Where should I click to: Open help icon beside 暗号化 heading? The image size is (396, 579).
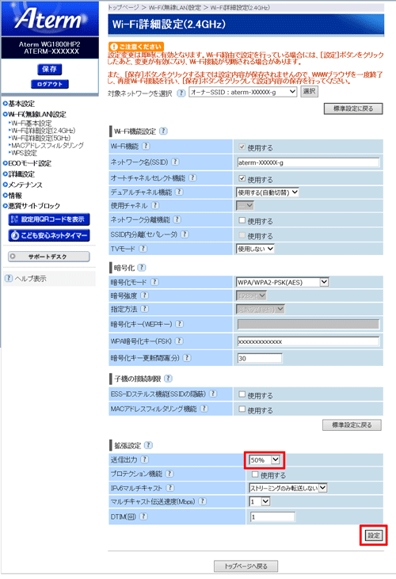(x=142, y=268)
